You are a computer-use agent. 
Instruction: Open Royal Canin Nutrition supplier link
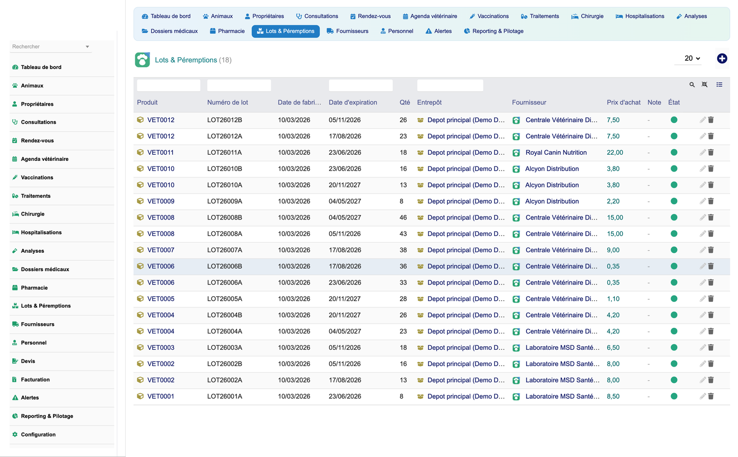(x=556, y=153)
